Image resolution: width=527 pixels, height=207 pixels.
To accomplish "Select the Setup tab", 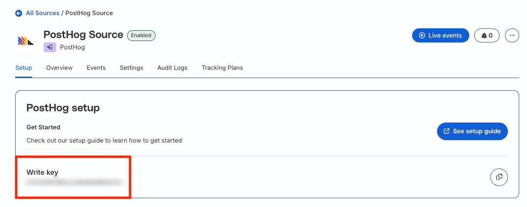I will coord(23,68).
